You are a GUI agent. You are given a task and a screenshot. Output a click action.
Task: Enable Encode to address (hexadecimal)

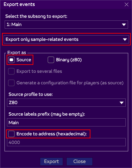[x=11, y=134]
